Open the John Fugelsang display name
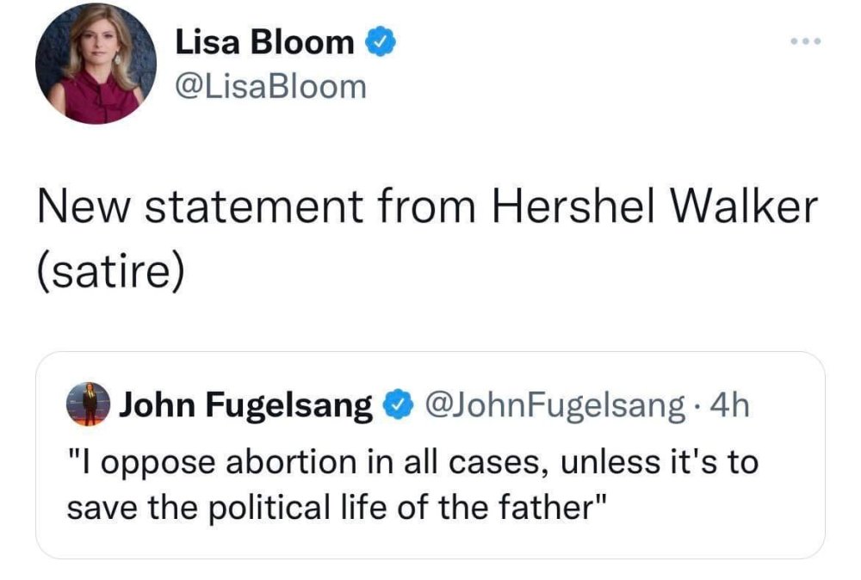This screenshot has height=580, width=861. point(245,404)
